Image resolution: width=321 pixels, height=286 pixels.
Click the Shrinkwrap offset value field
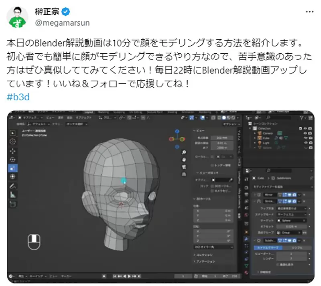point(291,227)
